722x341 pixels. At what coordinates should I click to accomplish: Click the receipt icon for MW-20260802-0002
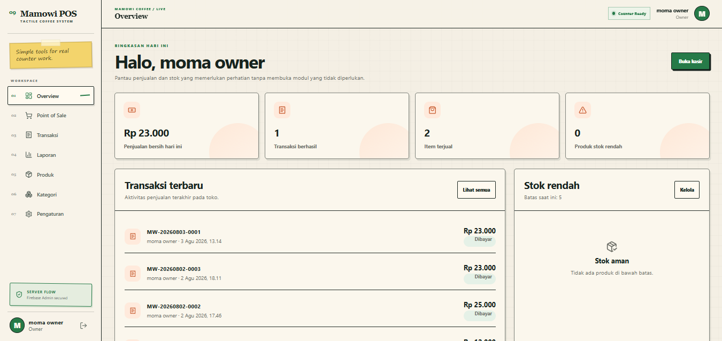(133, 310)
